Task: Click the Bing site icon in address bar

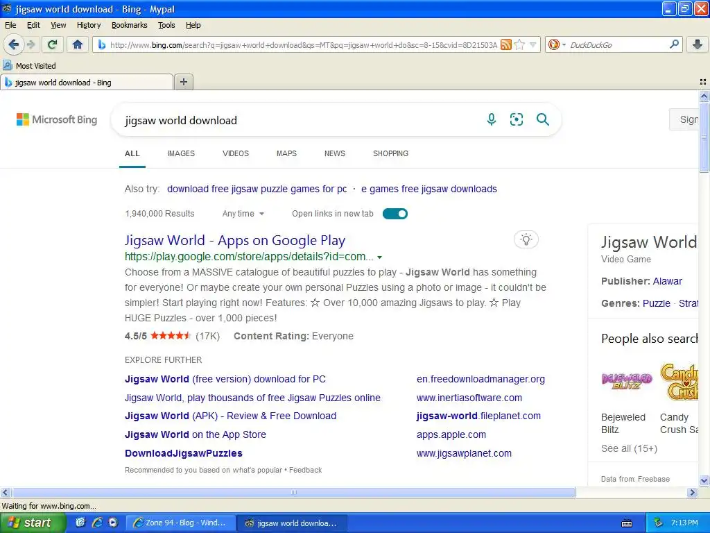Action: [x=101, y=44]
